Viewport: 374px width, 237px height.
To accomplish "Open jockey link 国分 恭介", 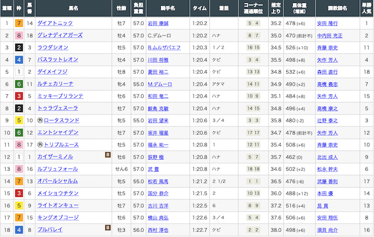I will tap(158, 194).
